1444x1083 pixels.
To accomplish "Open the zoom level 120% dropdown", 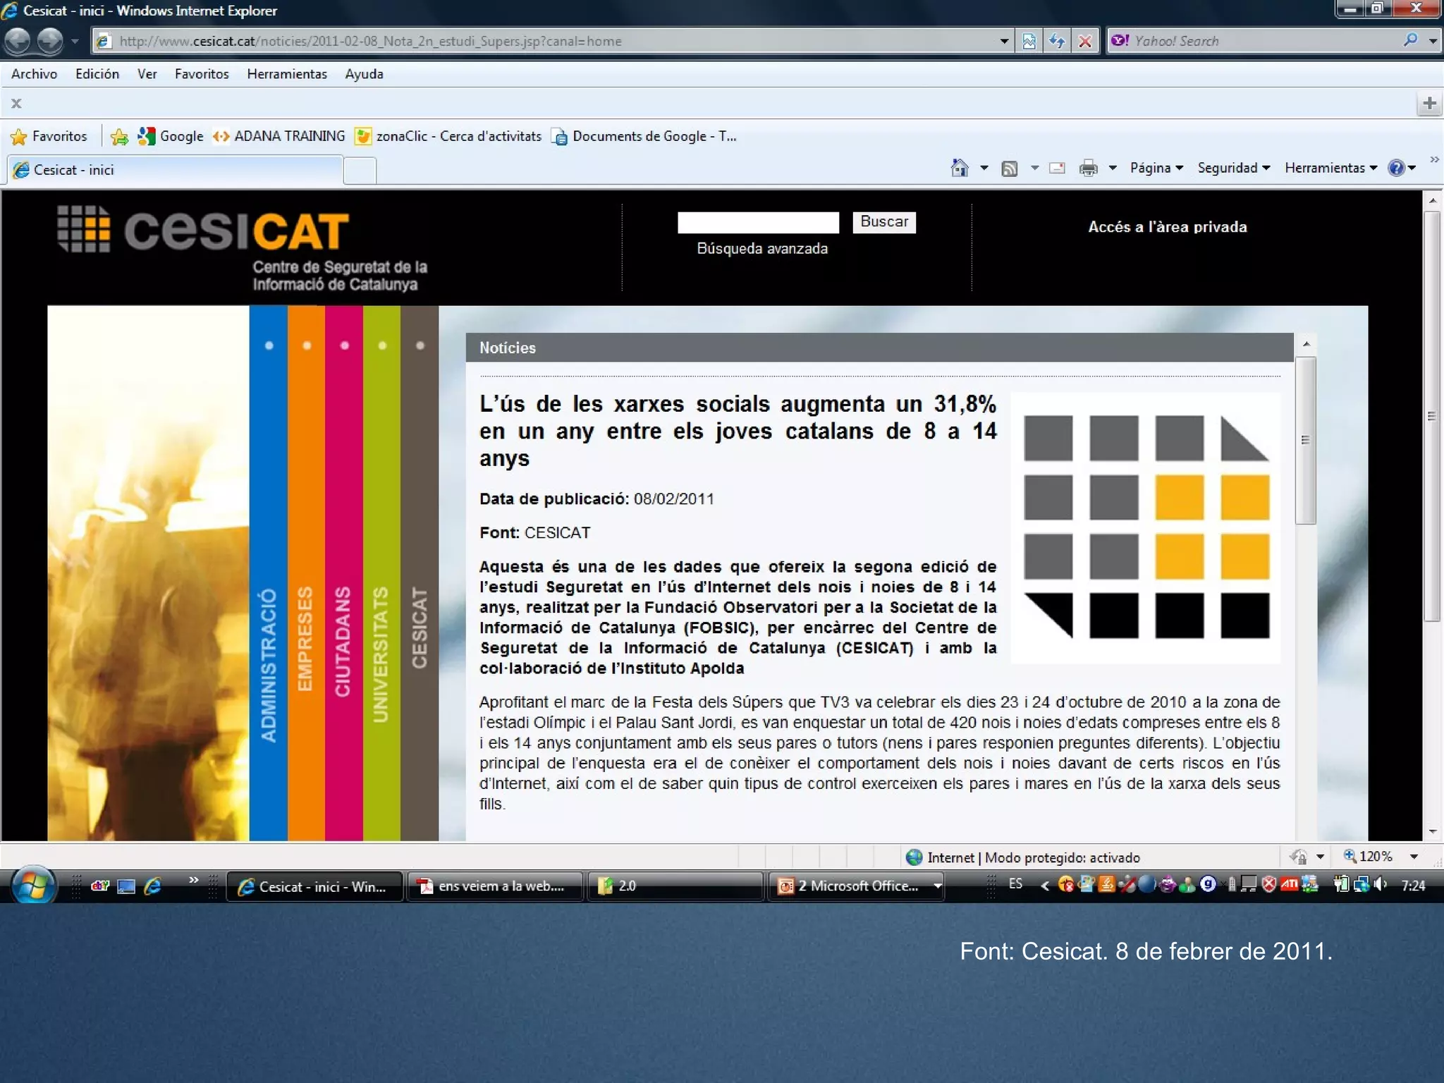I will (1413, 857).
